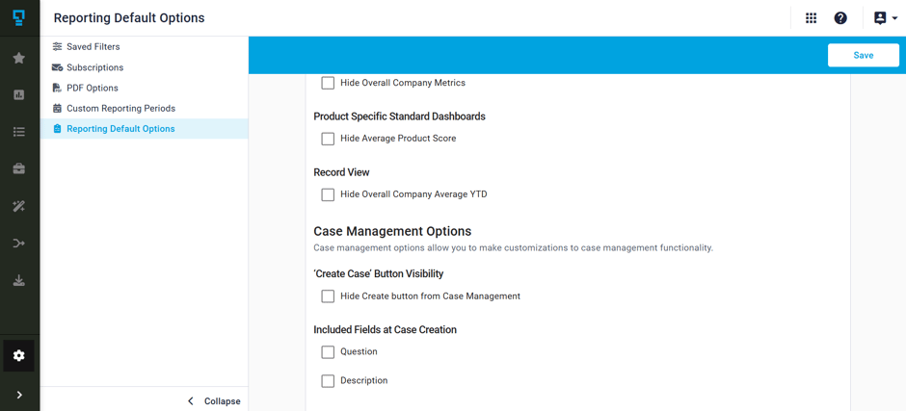Image resolution: width=906 pixels, height=411 pixels.
Task: Open the settings gear icon
Action: pyautogui.click(x=19, y=355)
